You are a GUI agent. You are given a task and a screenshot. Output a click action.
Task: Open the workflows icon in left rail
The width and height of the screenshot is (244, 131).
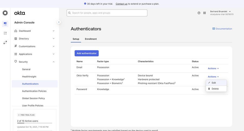tap(5, 42)
